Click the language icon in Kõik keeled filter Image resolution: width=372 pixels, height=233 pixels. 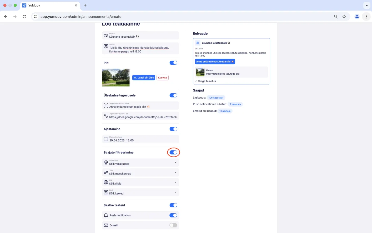tap(106, 192)
